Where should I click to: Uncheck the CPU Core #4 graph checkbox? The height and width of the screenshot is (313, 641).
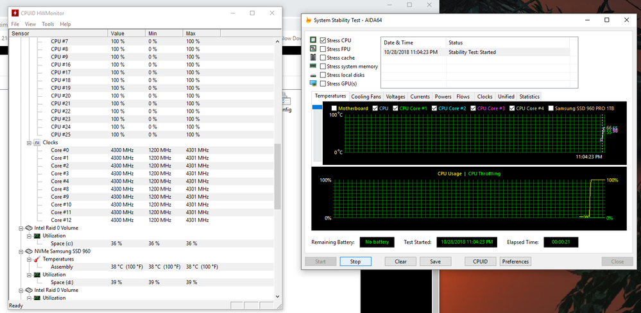[512, 108]
